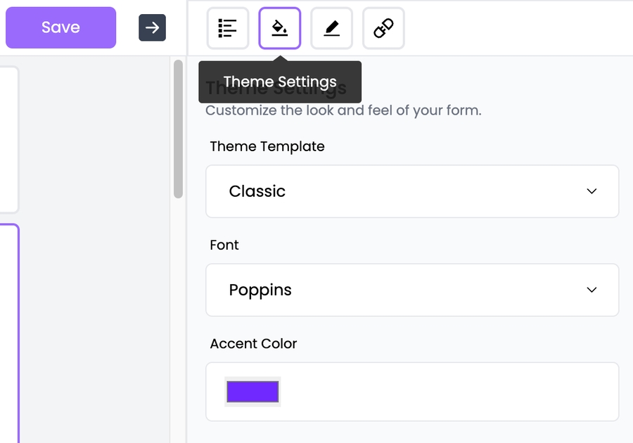Open the pen edit settings icon
633x443 pixels.
pyautogui.click(x=331, y=28)
